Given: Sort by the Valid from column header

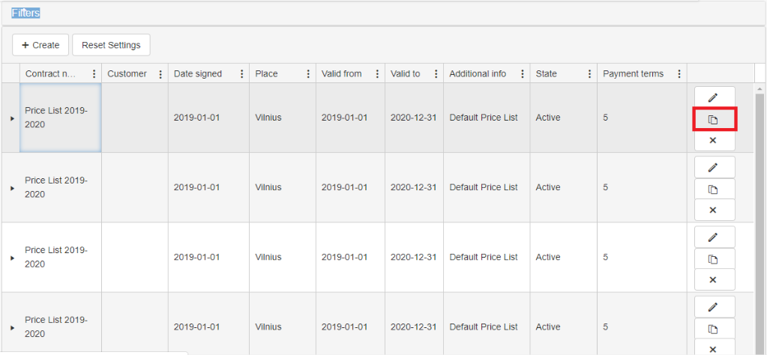Looking at the screenshot, I should [x=342, y=74].
